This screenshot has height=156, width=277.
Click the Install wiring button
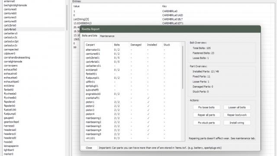(x=237, y=123)
